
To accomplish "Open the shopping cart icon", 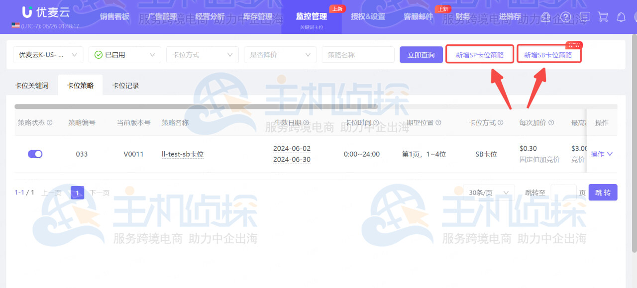I will 603,17.
